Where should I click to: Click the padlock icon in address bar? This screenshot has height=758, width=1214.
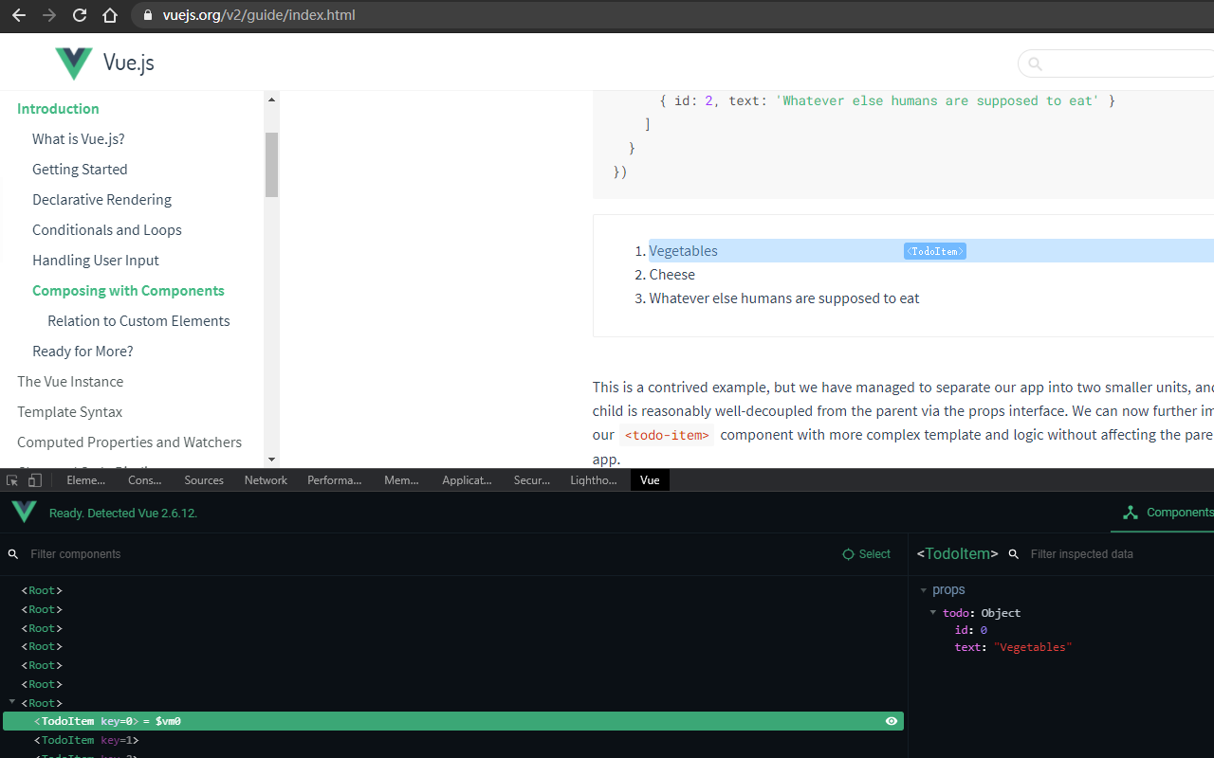tap(146, 15)
